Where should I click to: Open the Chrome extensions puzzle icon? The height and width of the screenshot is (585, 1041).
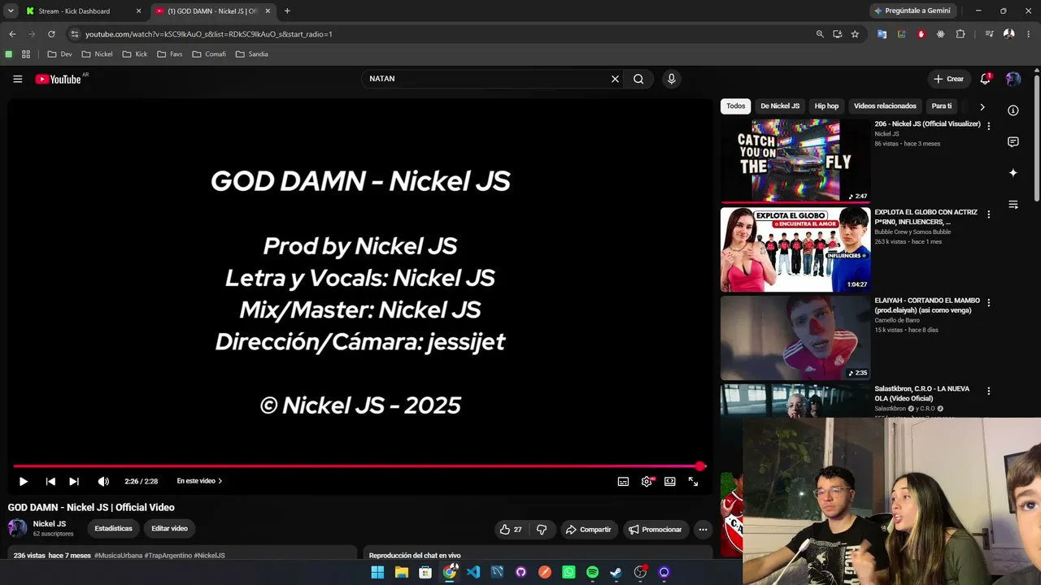click(960, 34)
